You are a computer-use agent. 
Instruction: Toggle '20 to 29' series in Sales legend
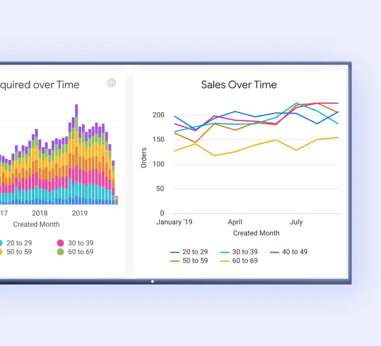189,252
